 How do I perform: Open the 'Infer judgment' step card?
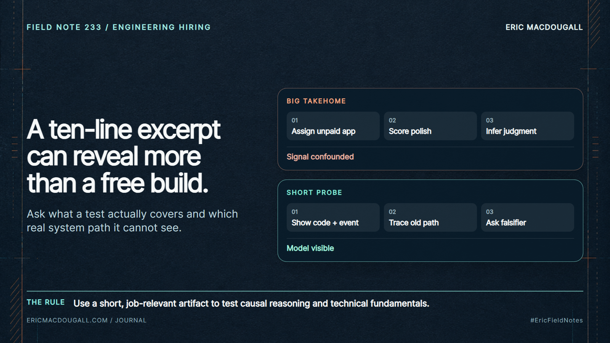[527, 126]
